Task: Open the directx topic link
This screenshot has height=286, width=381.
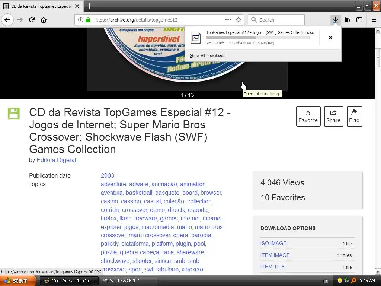Action: 176,210
